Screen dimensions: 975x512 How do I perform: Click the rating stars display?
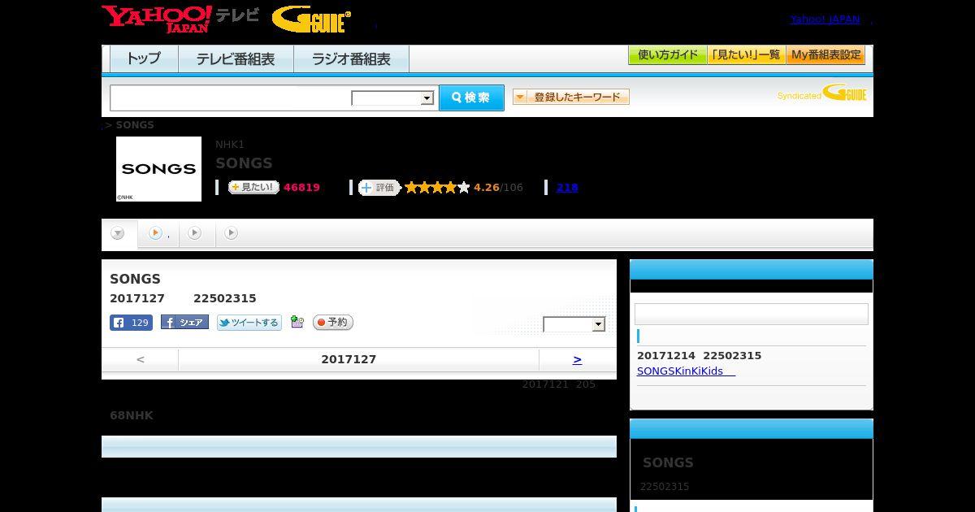coord(437,188)
